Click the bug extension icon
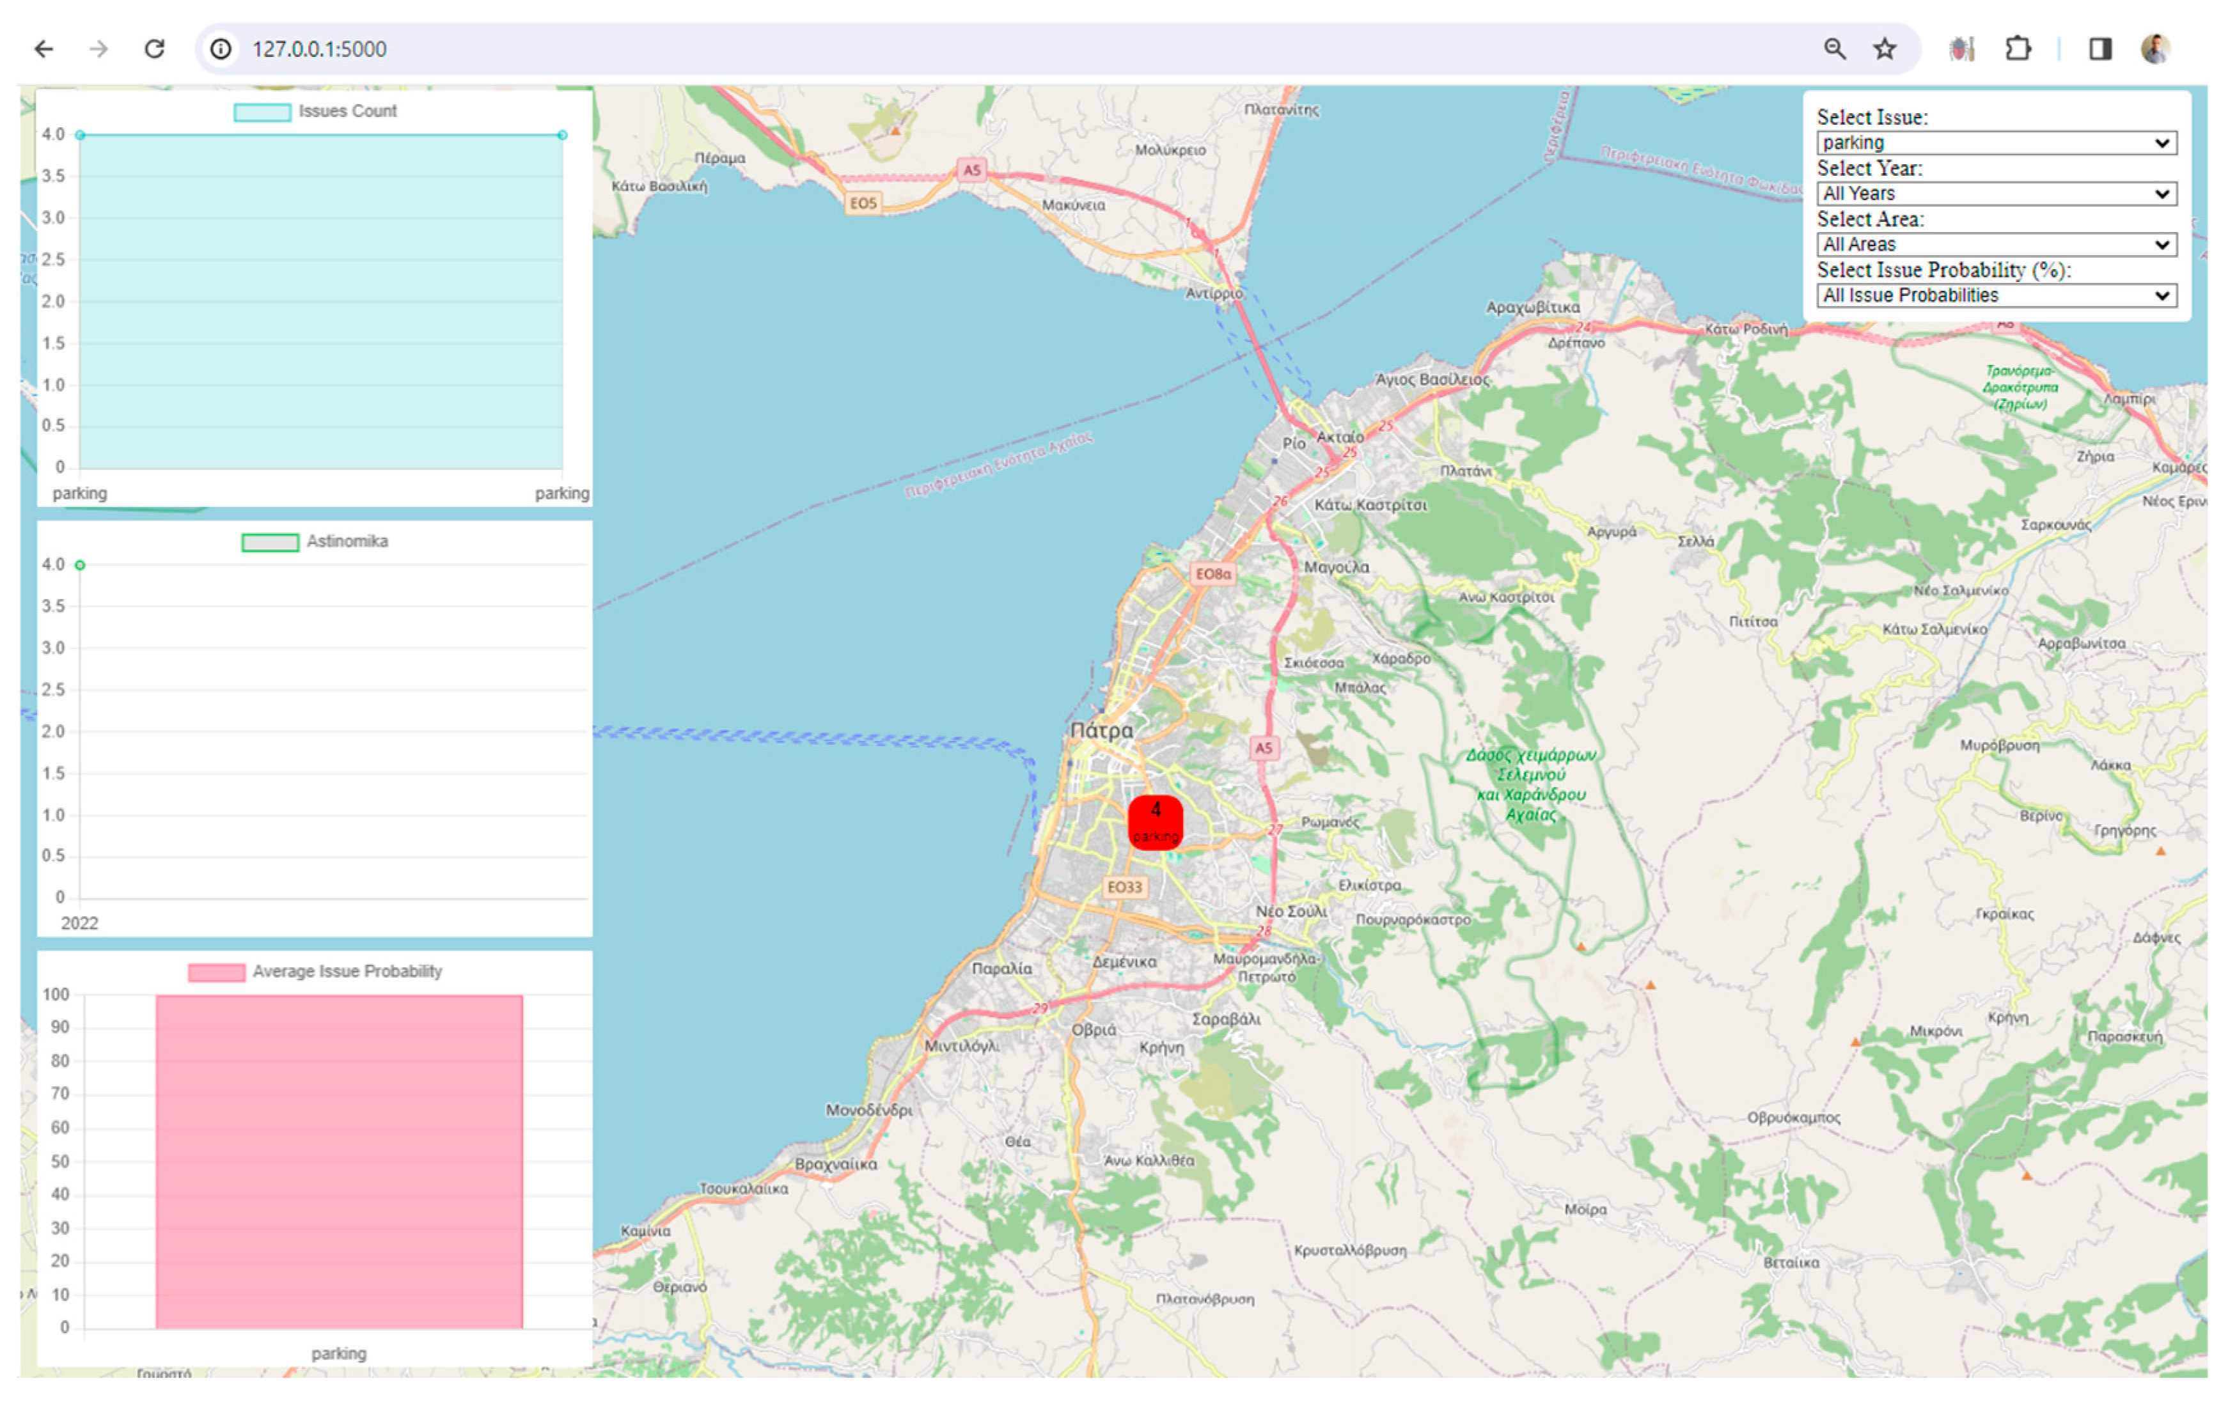The width and height of the screenshot is (2228, 1402). [1961, 49]
